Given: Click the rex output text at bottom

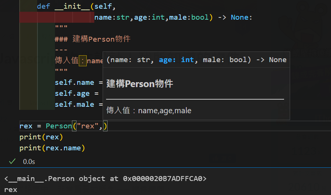Looking at the screenshot, I should 11,189.
